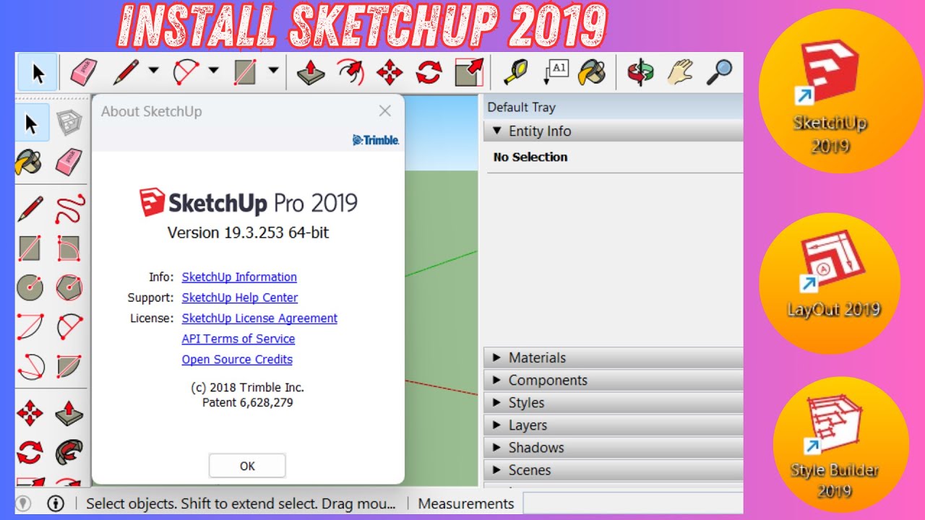925x520 pixels.
Task: Choose the Rotate tool in top toolbar
Action: pyautogui.click(x=429, y=72)
